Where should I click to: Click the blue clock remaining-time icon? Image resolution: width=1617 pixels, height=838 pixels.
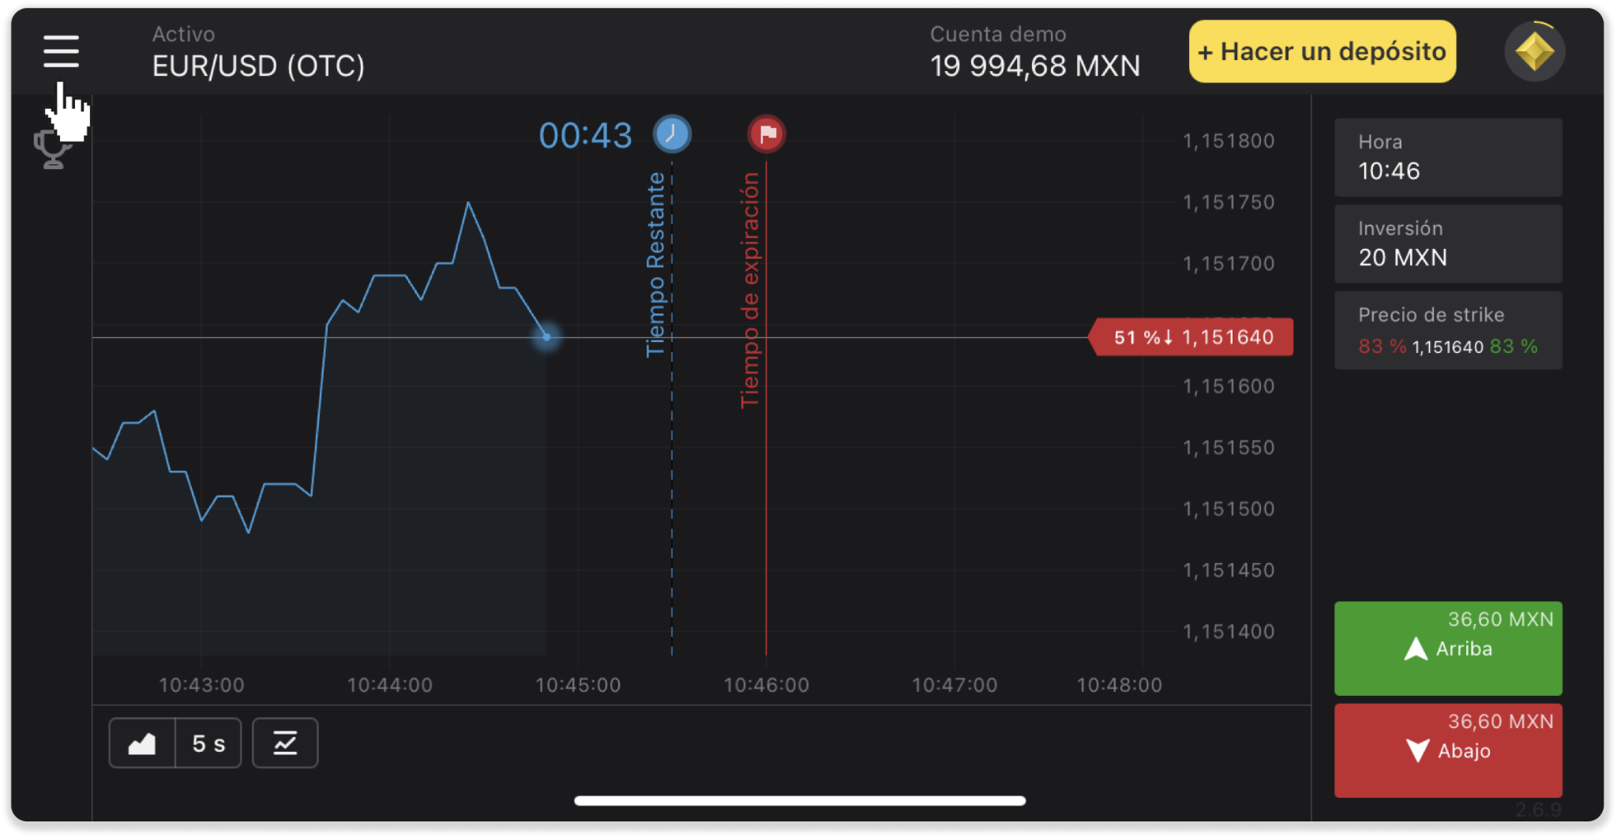click(x=672, y=134)
